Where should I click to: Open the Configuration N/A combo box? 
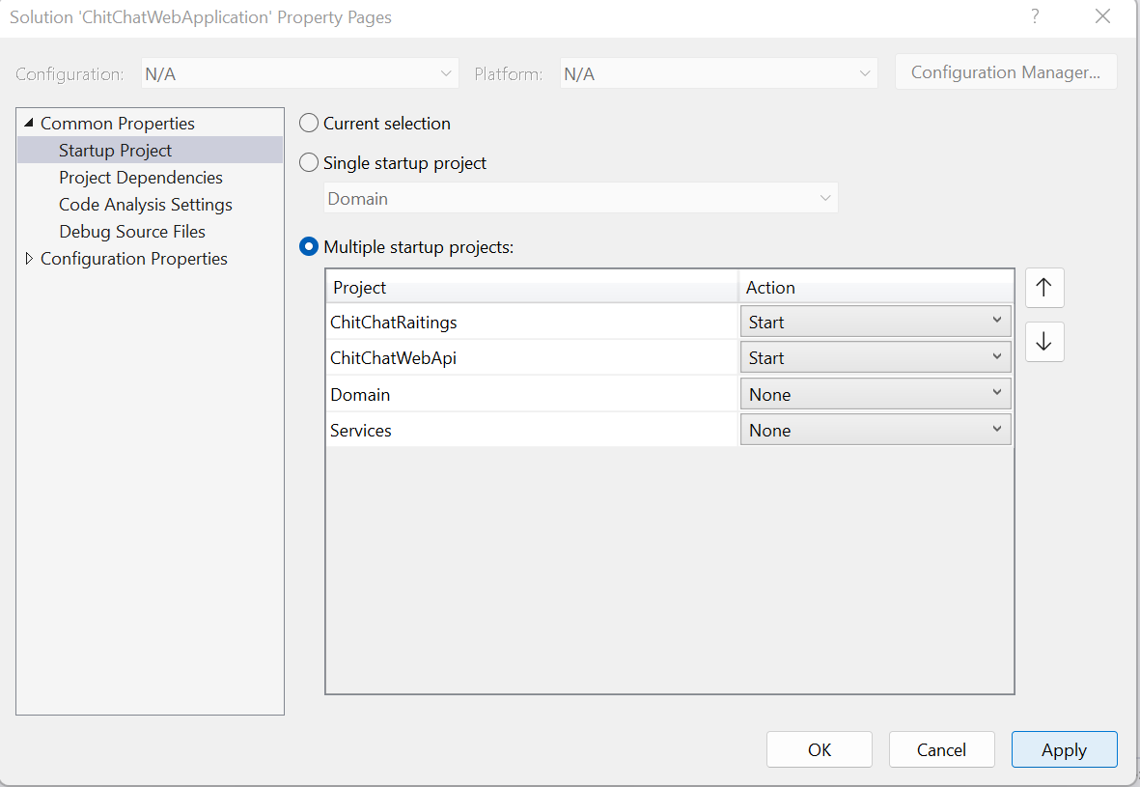pyautogui.click(x=299, y=73)
